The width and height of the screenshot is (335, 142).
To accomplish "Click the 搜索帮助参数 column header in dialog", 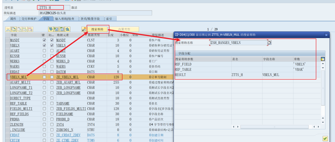I will pyautogui.click(x=203, y=59).
